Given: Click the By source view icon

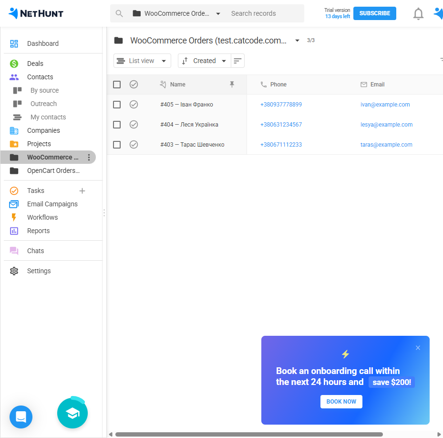Looking at the screenshot, I should point(17,90).
